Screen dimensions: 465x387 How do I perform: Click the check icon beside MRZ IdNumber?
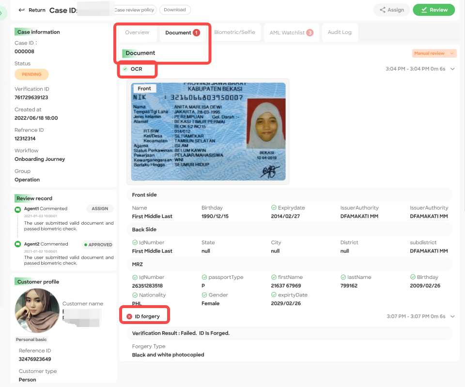pyautogui.click(x=135, y=277)
